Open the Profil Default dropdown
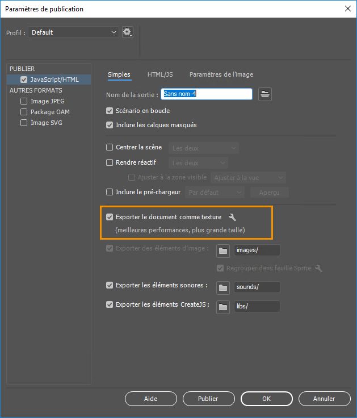This screenshot has width=357, height=418. (x=73, y=32)
